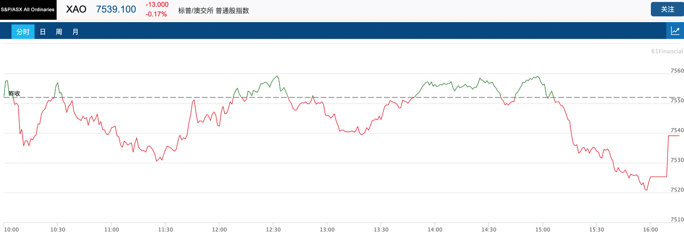Click the 7510 price axis label

[x=677, y=219]
